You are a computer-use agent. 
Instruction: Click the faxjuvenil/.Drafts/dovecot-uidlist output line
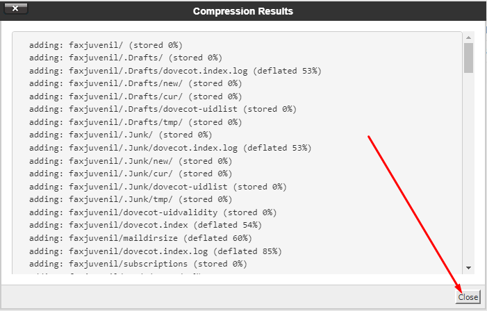163,109
